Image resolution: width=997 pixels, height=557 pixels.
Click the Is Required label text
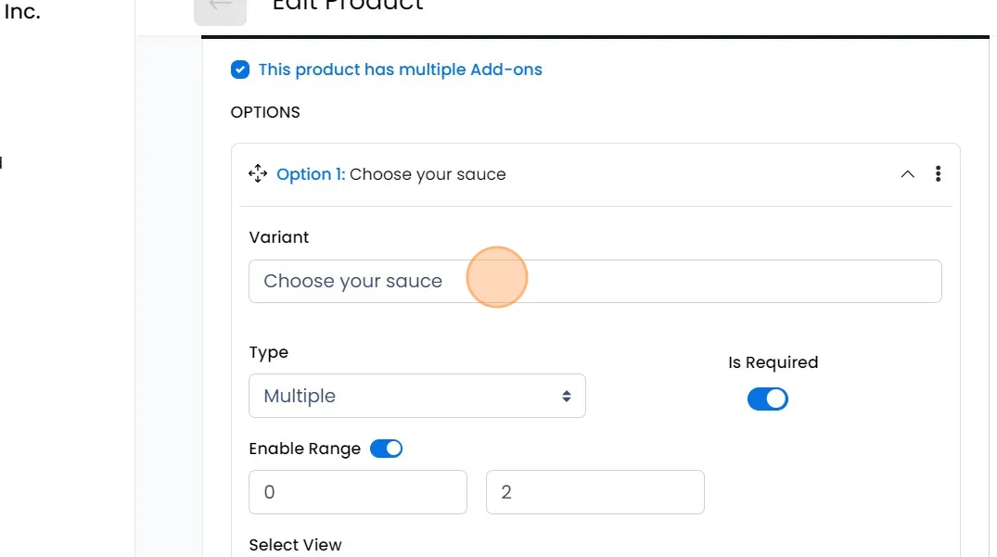click(x=773, y=362)
